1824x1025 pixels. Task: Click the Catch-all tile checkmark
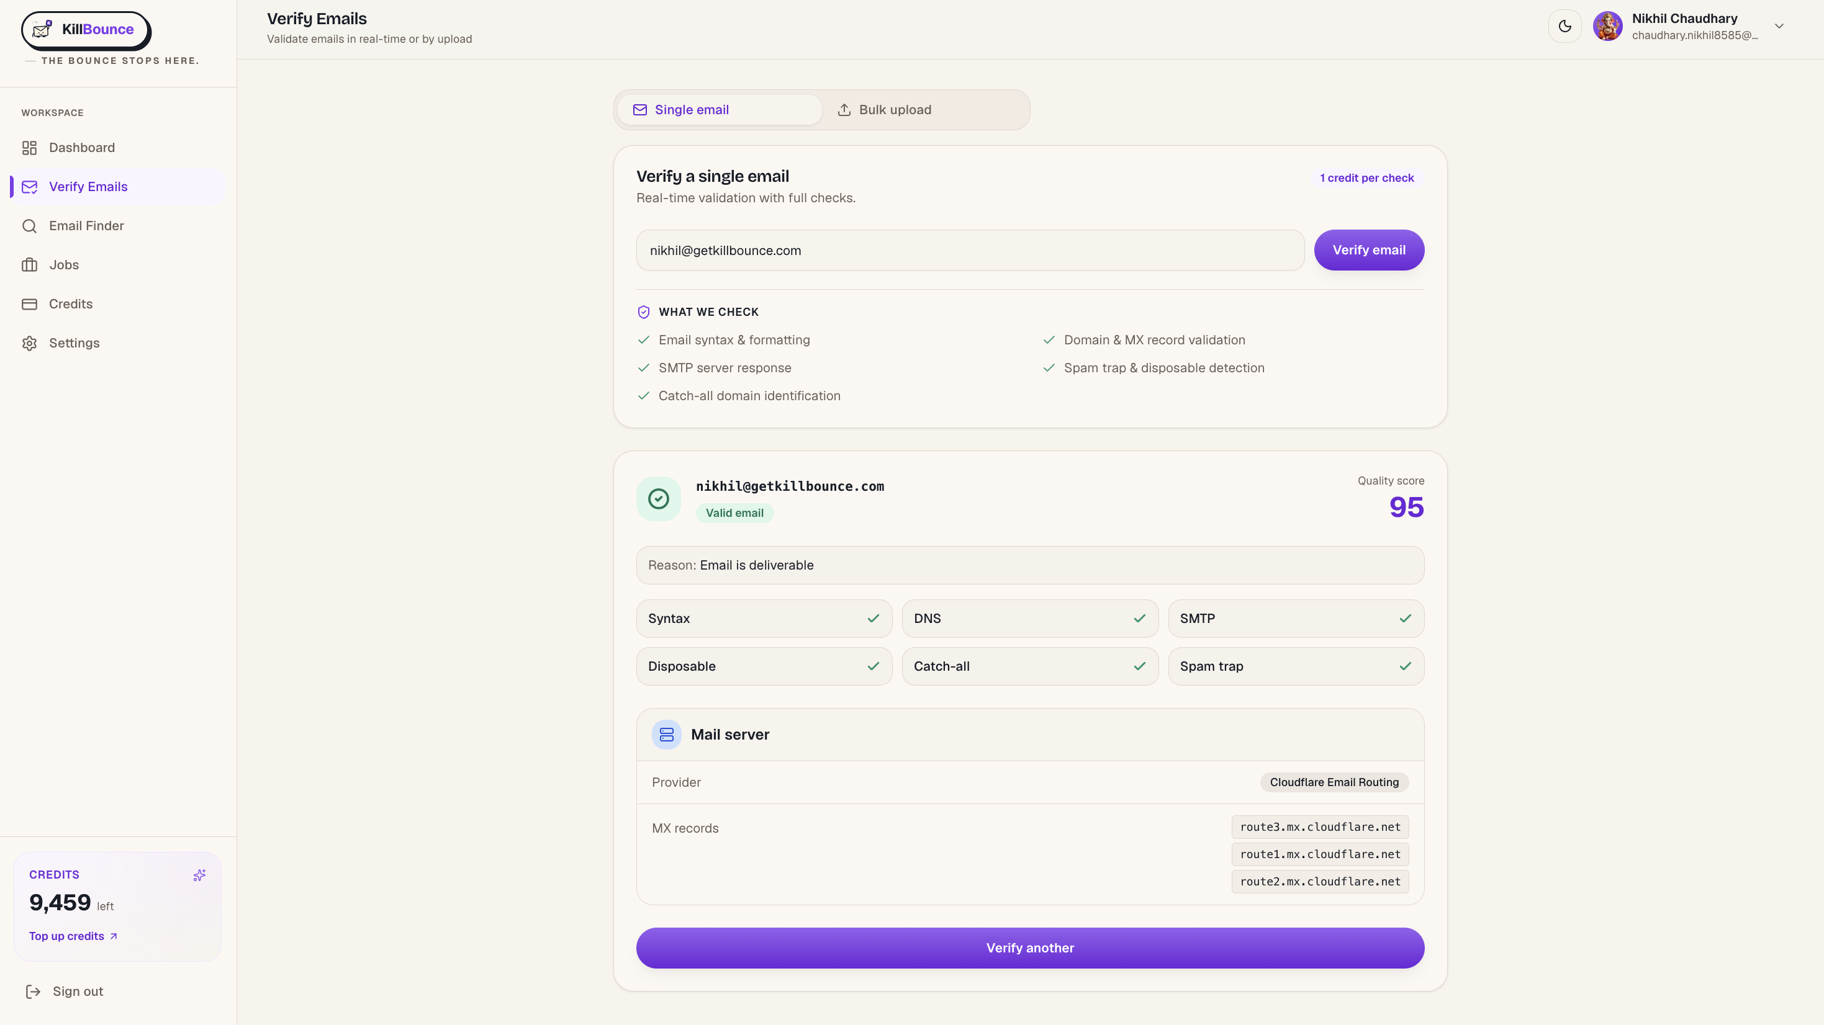point(1139,666)
